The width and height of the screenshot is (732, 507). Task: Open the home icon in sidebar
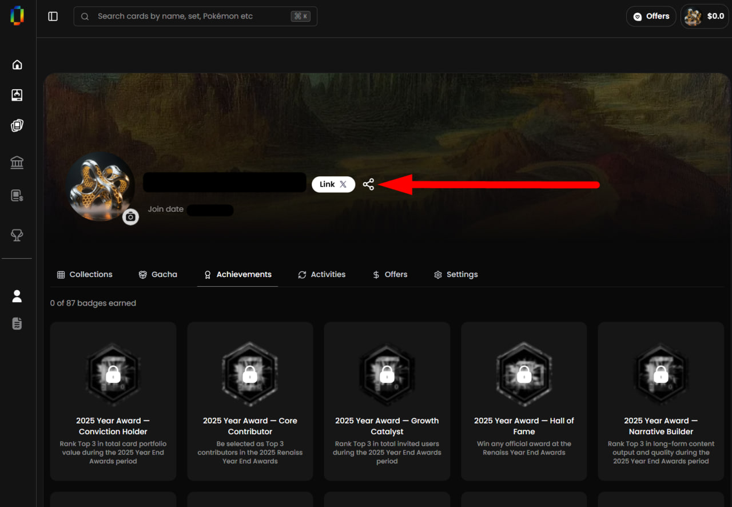pyautogui.click(x=17, y=65)
